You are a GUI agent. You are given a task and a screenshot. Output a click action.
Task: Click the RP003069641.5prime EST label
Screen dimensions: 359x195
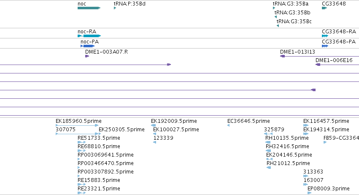click(105, 155)
